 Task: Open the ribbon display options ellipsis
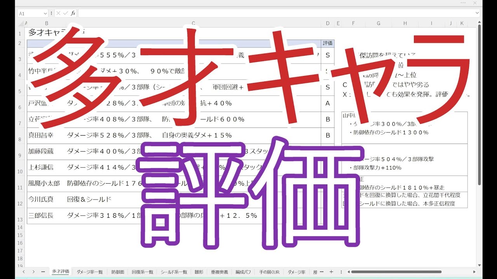click(x=462, y=3)
